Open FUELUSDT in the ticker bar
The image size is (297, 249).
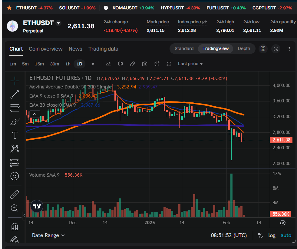[x=226, y=8]
